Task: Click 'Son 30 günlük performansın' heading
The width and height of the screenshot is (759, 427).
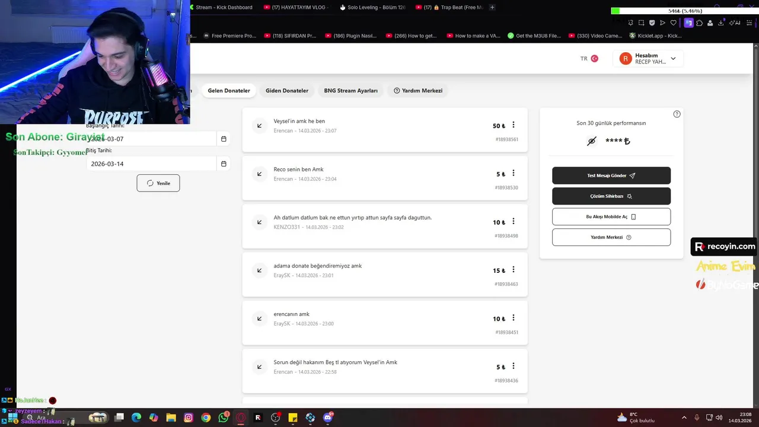Action: (x=611, y=123)
